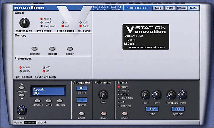This screenshot has width=214, height=128.
Task: Open the delay ratio 1/2 selector
Action: [x=152, y=109]
